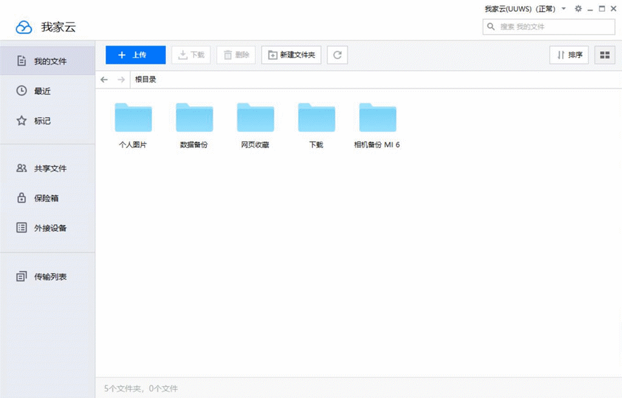This screenshot has width=622, height=398.
Task: Minimize the 我家云 window
Action: coord(590,8)
